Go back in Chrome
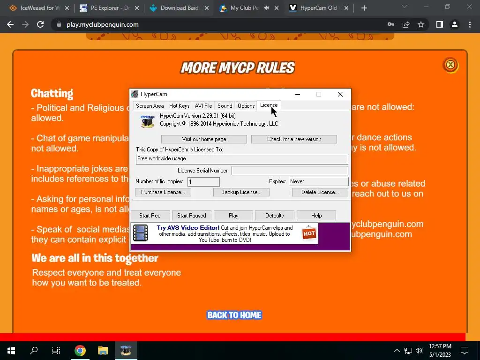 coord(10,24)
